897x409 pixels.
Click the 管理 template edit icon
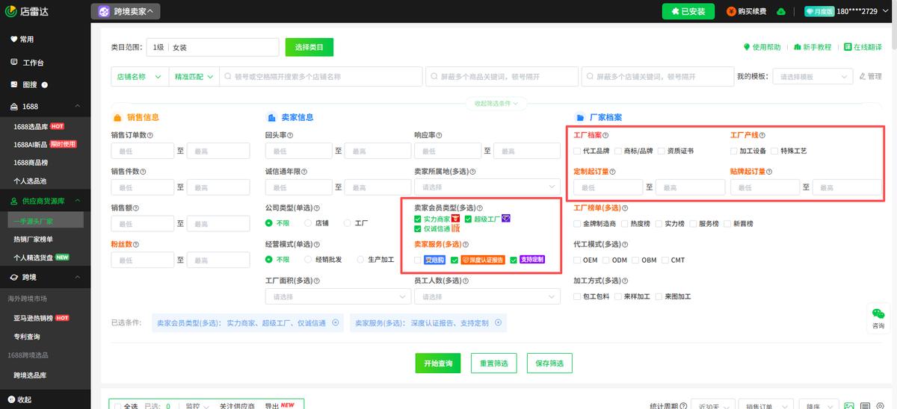click(863, 76)
